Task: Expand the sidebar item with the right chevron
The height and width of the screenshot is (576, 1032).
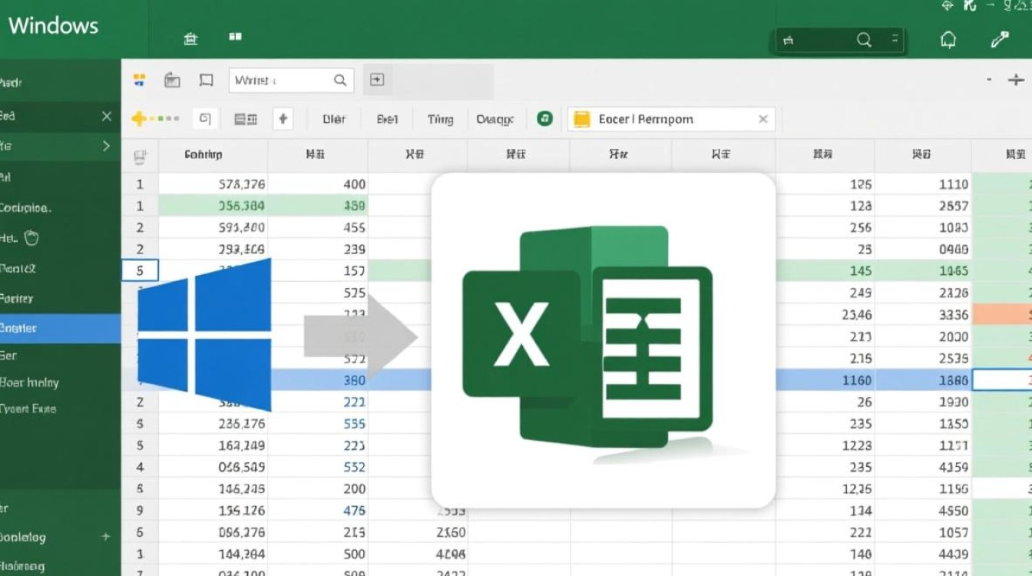Action: click(x=105, y=146)
